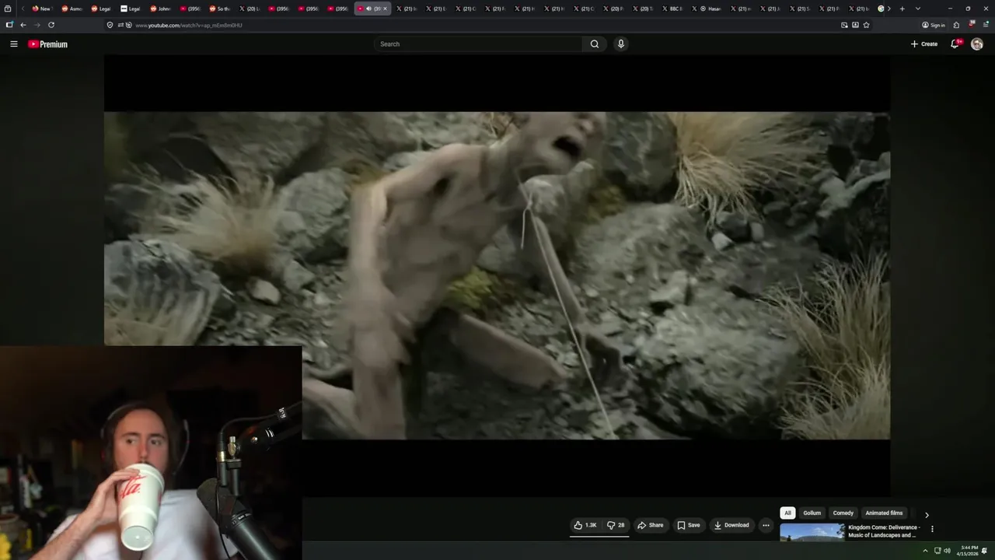Show more filter chips with right arrow
995x560 pixels.
click(x=927, y=515)
